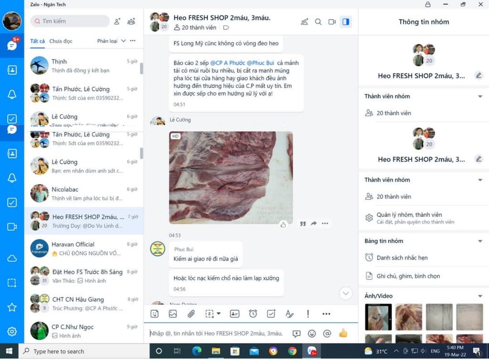The image size is (489, 359).
Task: Open Đặt Heo FS Trước 8h Sáng group
Action: click(x=84, y=276)
